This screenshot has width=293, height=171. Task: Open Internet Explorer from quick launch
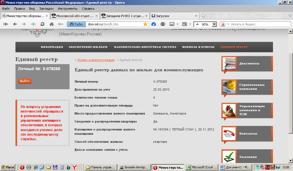(x=36, y=167)
